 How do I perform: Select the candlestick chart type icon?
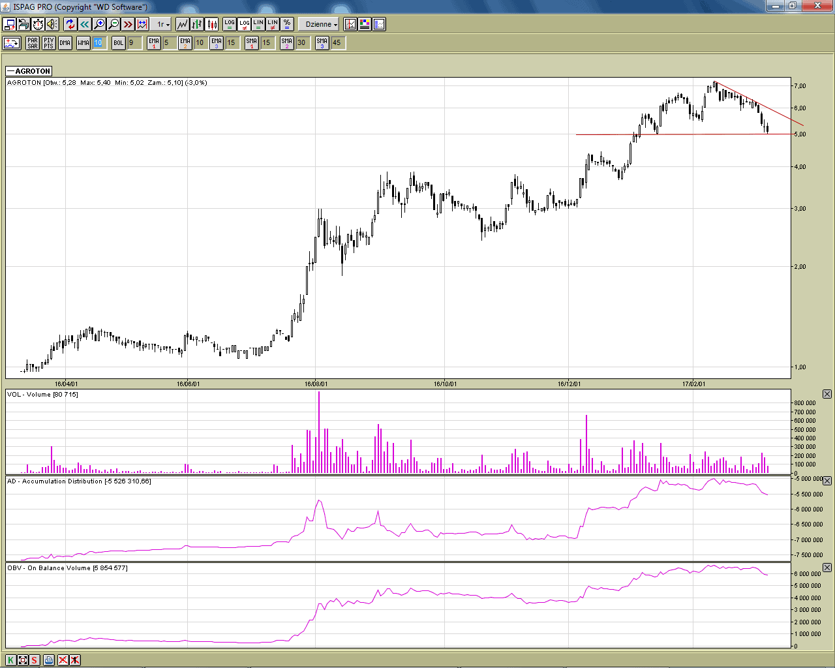[212, 24]
